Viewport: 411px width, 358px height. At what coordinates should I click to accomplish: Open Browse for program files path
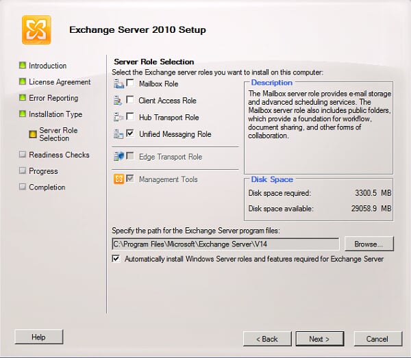tap(369, 244)
